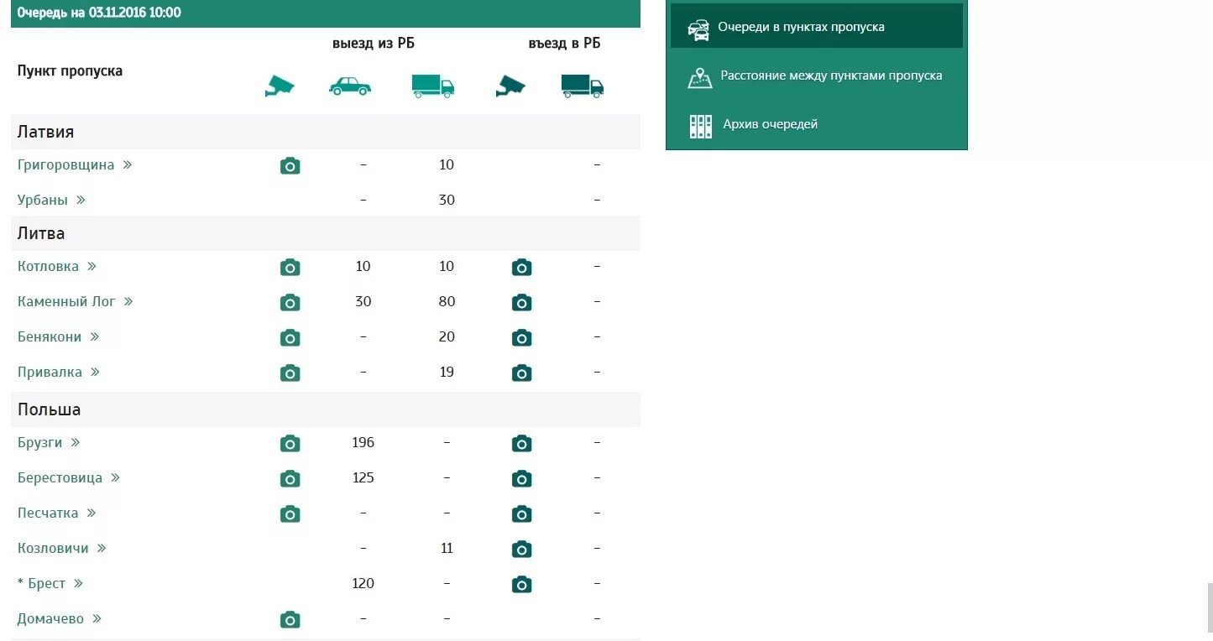Click the Латвия section header

click(x=326, y=132)
